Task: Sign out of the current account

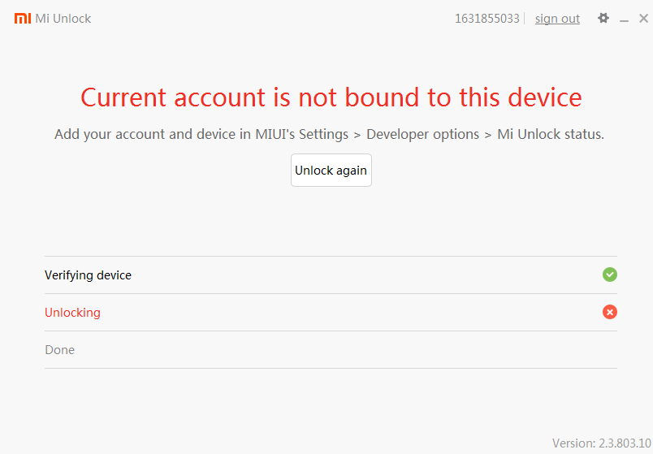Action: pos(557,19)
